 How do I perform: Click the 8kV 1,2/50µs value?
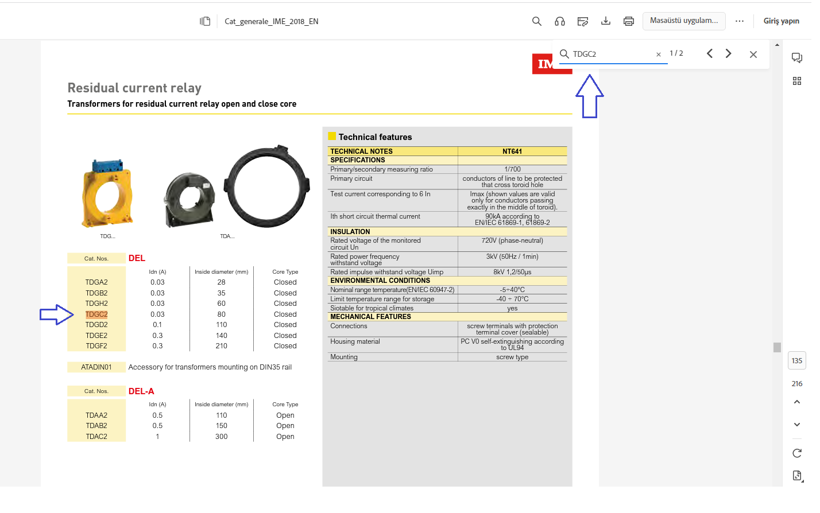click(x=512, y=272)
